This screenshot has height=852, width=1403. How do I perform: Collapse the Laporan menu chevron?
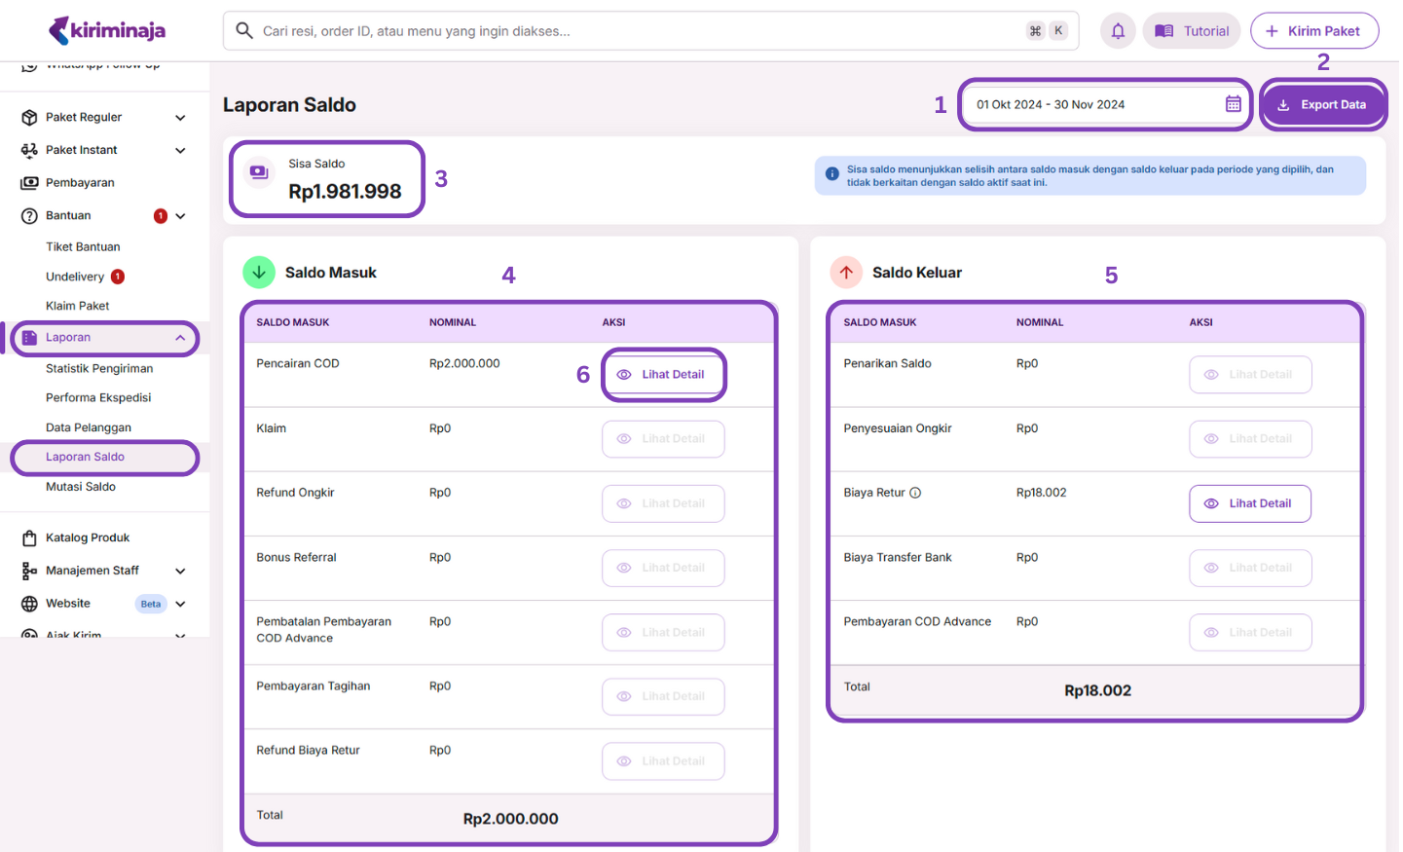click(x=180, y=338)
